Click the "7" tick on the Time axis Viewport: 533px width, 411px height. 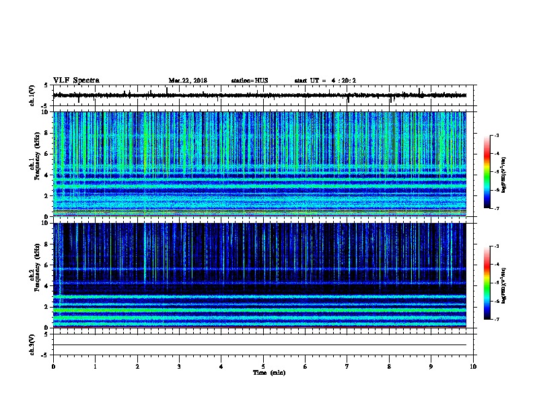[x=347, y=367]
